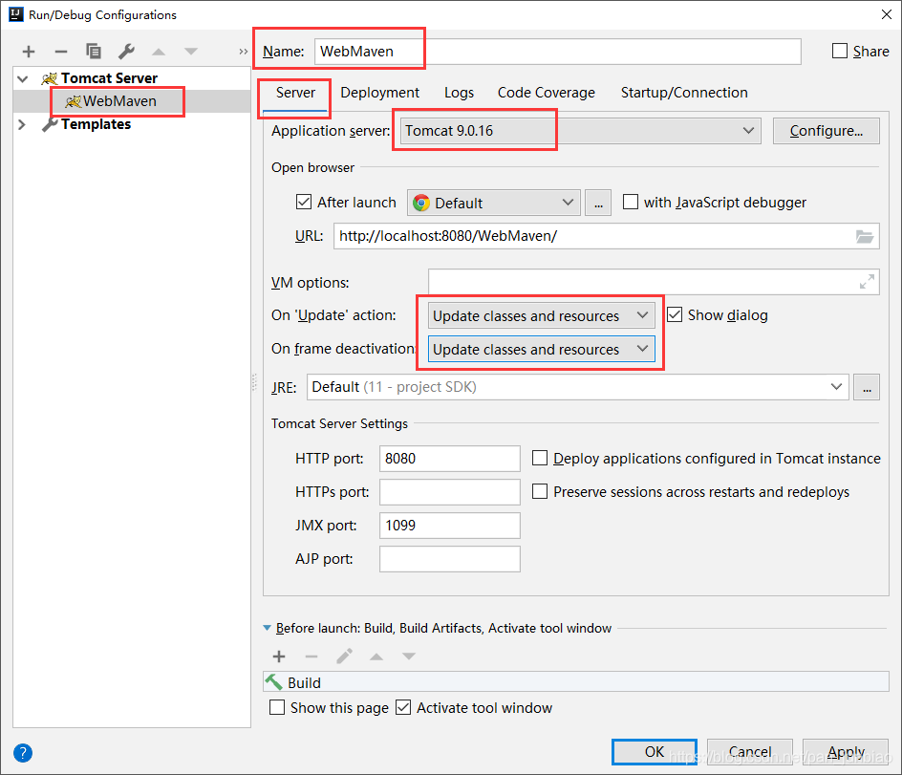Copy the selected configuration
Viewport: 902px width, 775px height.
tap(94, 52)
